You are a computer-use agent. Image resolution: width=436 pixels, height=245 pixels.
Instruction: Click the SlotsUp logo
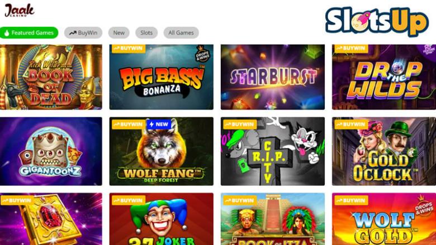coord(377,21)
